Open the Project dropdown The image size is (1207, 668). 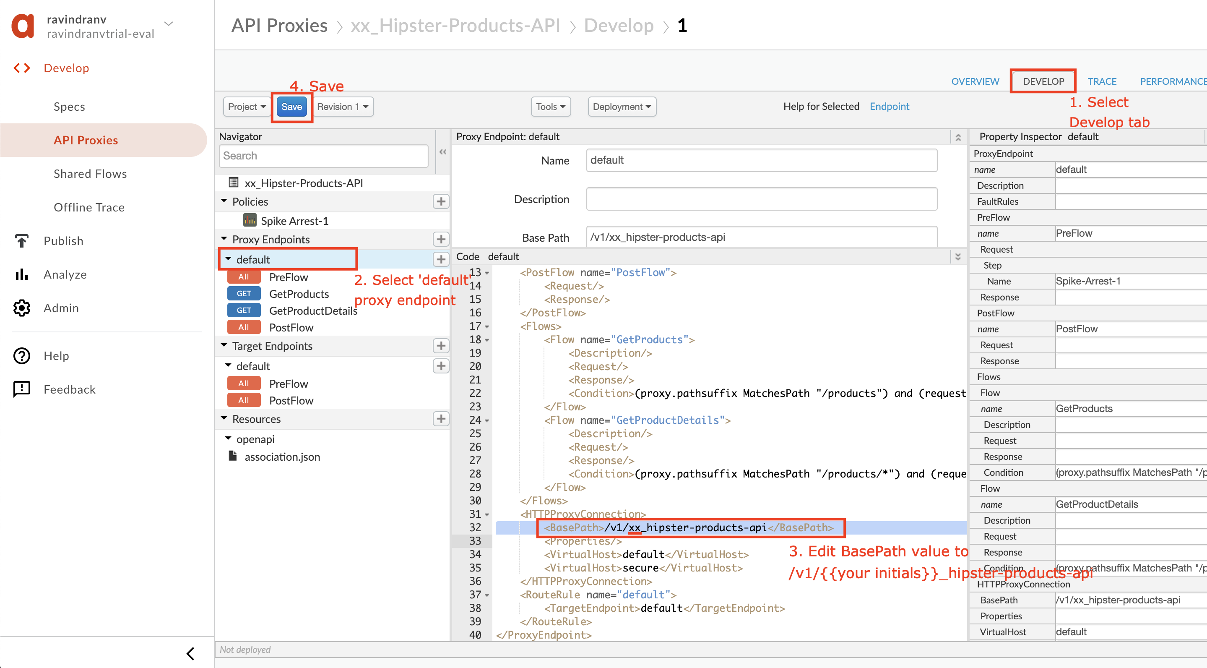[x=247, y=107]
